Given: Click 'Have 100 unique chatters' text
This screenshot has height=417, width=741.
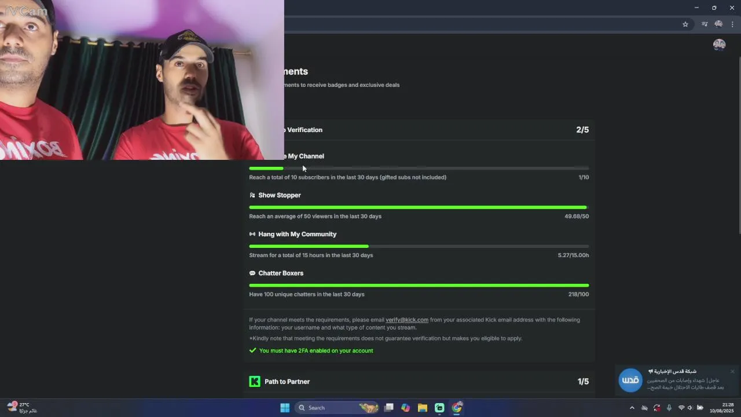Looking at the screenshot, I should (307, 294).
